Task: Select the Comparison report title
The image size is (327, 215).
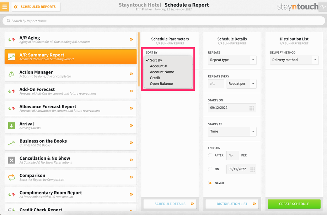Action: pyautogui.click(x=32, y=176)
